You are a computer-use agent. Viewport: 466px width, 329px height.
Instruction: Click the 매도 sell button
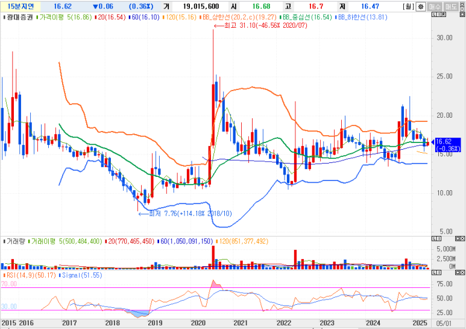[x=451, y=7]
